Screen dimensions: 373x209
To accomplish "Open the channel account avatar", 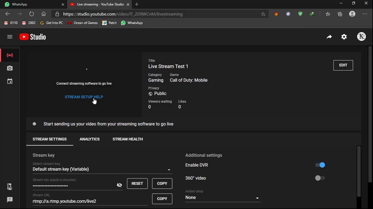I will pos(361,37).
